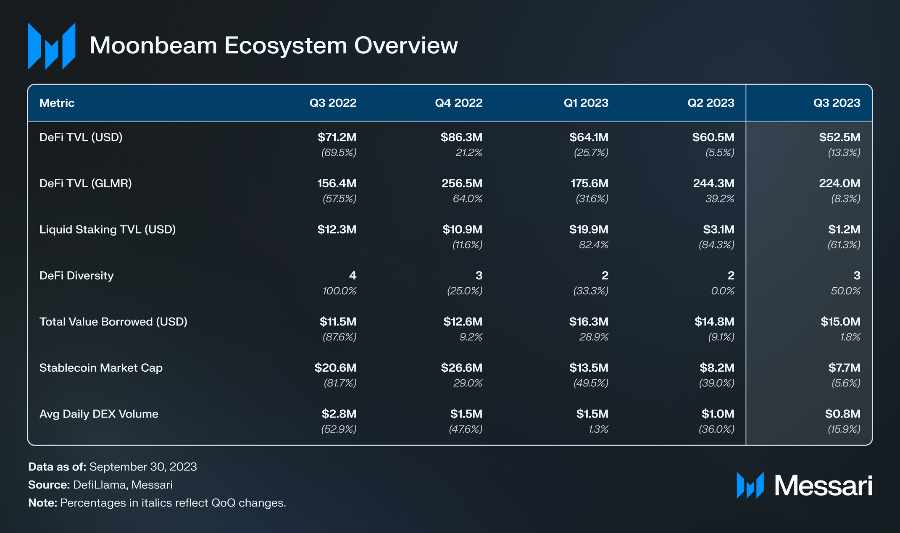Image resolution: width=900 pixels, height=533 pixels.
Task: Click the Messari wordmark text
Action: tap(823, 486)
